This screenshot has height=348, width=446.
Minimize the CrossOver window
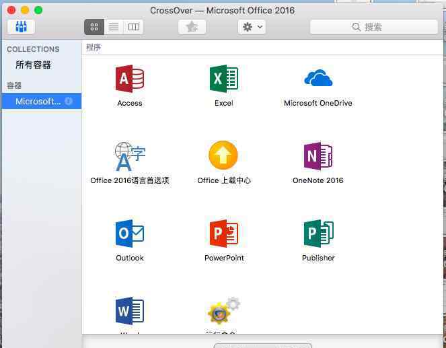(25, 10)
